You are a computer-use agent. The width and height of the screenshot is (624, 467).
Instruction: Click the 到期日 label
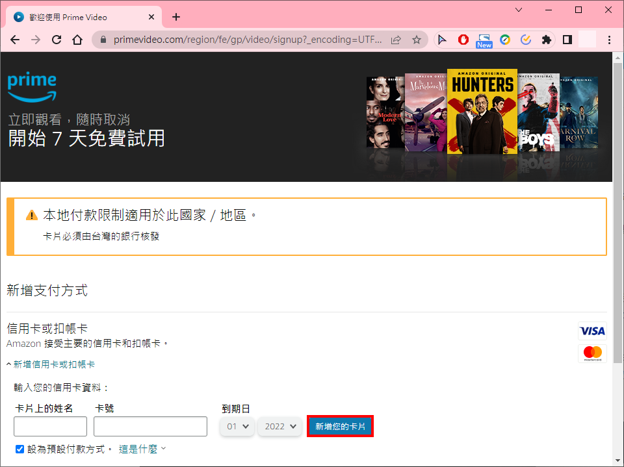(x=235, y=409)
